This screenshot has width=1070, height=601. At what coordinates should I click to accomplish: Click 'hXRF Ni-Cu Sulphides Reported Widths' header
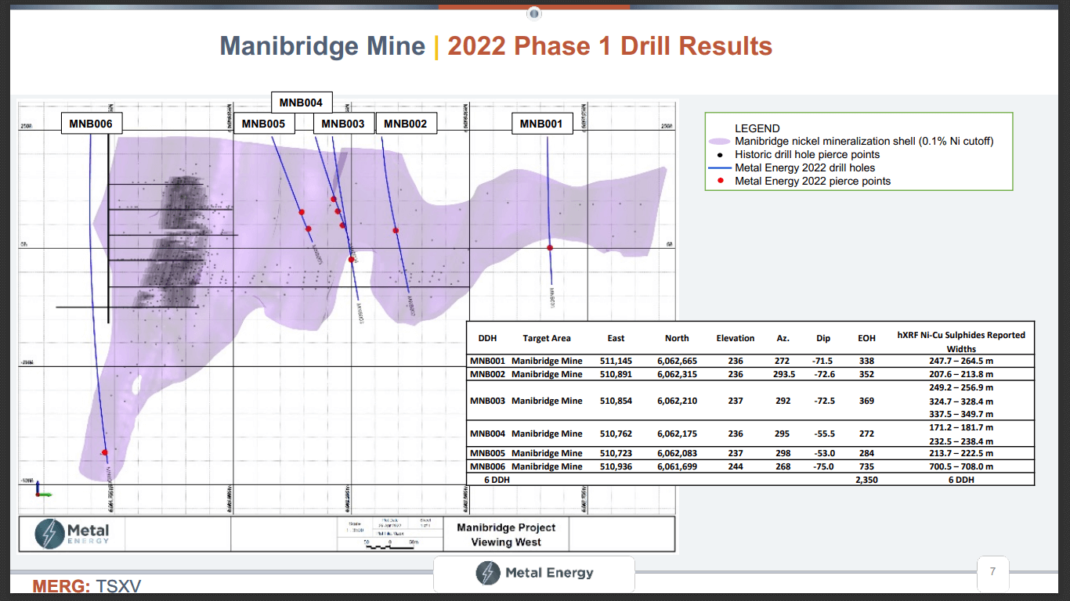[961, 342]
